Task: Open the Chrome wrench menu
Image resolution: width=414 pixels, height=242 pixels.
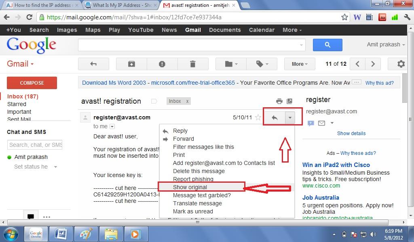Action: [x=407, y=17]
